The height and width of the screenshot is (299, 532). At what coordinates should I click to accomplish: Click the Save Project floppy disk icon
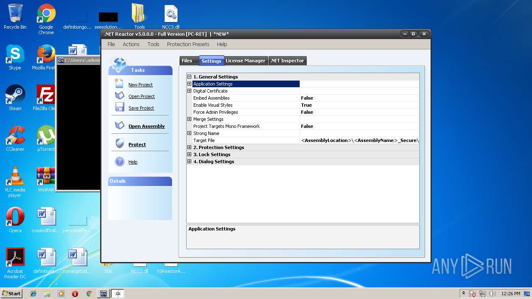tap(119, 108)
